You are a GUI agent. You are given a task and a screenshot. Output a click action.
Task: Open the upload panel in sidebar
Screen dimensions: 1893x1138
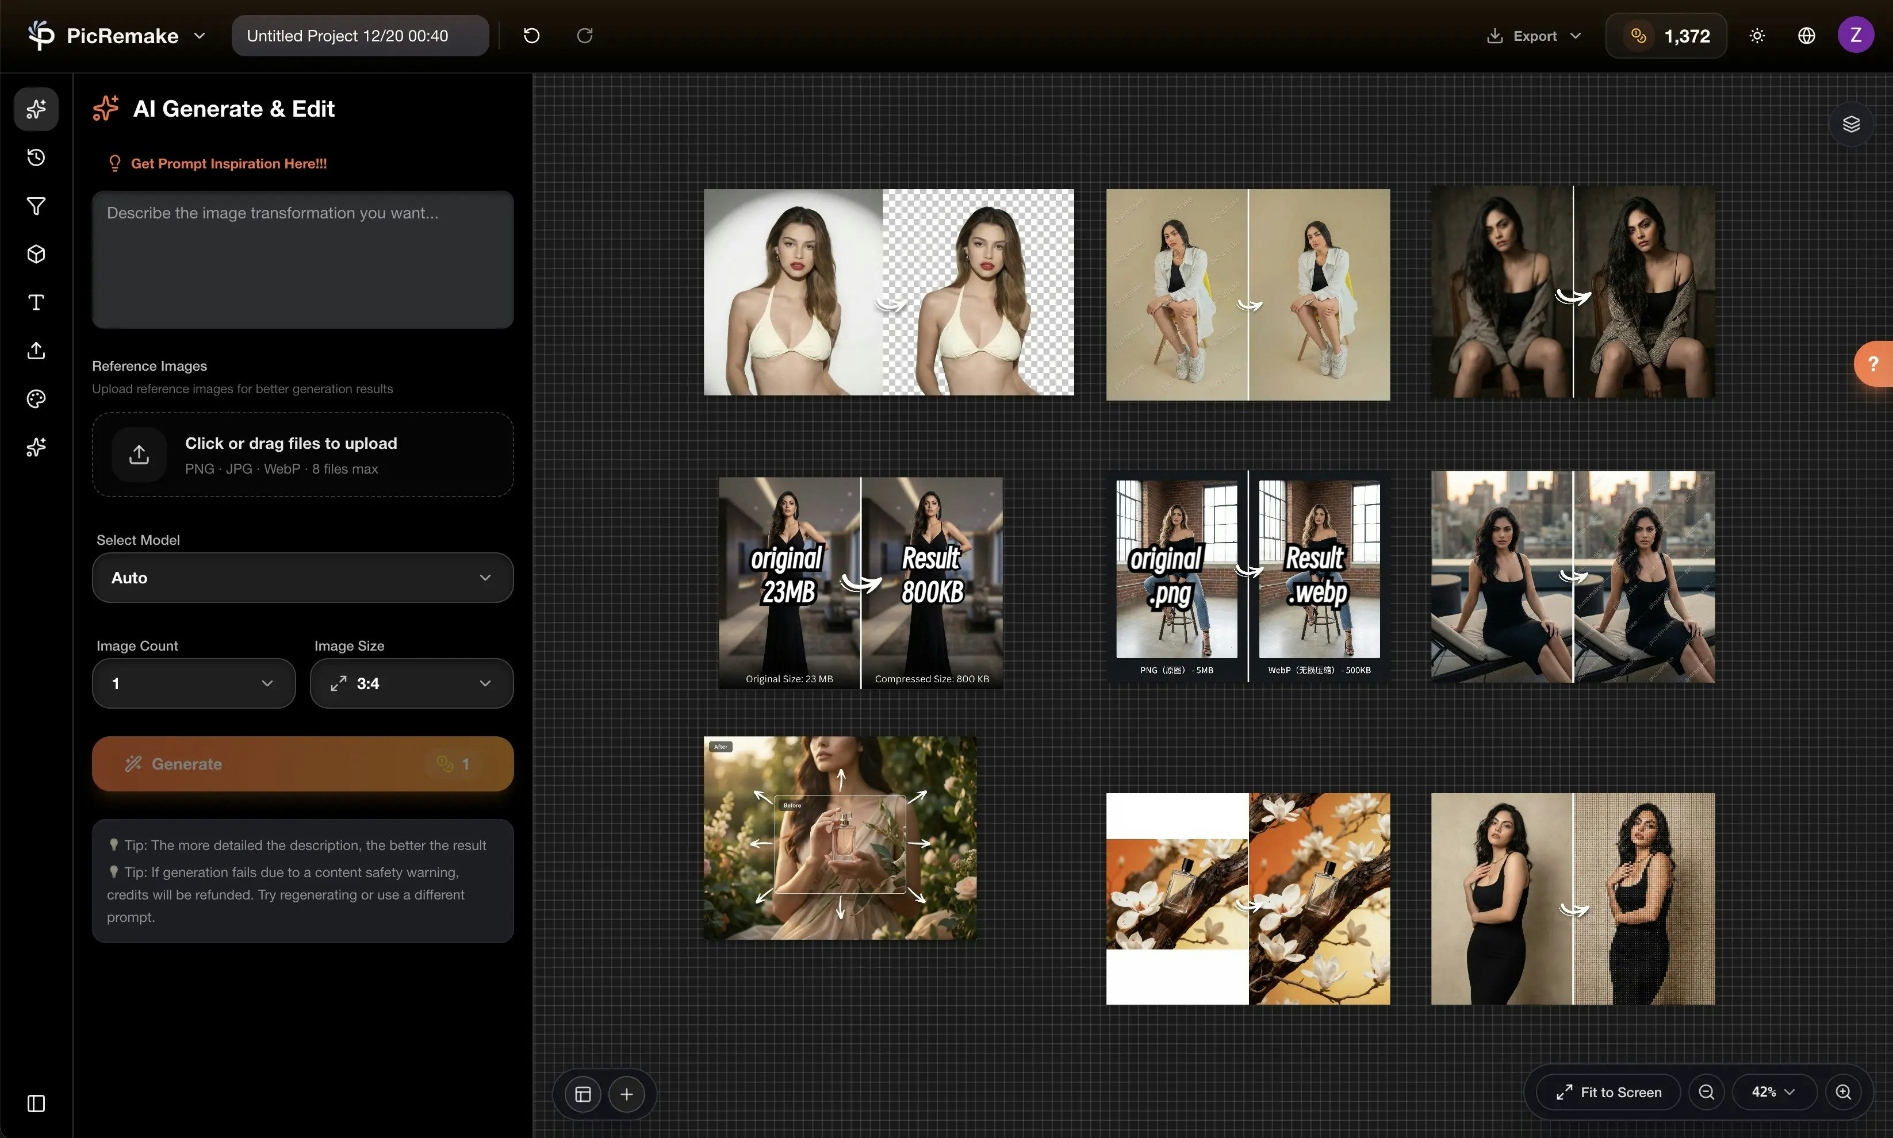[x=36, y=351]
